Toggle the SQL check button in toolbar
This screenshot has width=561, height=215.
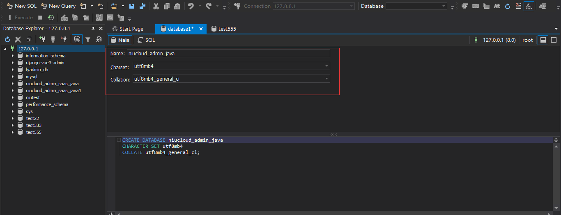[x=529, y=6]
